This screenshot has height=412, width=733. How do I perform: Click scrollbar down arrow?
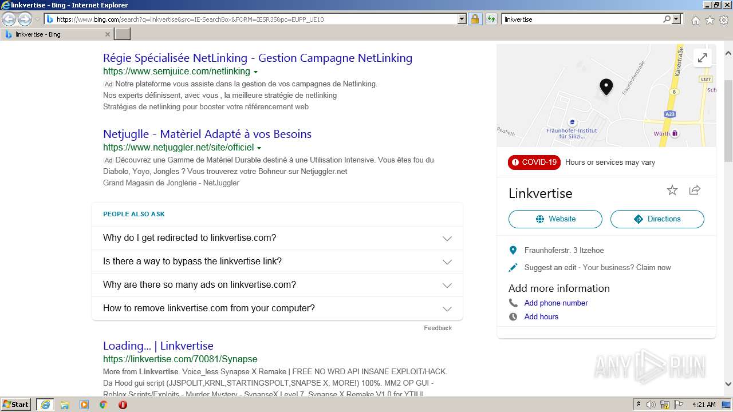(728, 384)
